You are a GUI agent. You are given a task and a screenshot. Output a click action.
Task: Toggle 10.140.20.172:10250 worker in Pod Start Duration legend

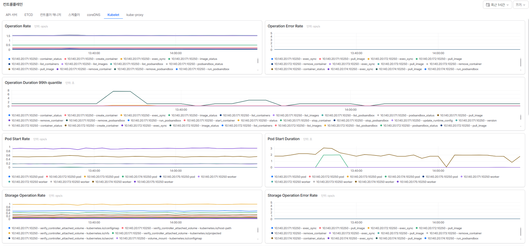pos(291,182)
